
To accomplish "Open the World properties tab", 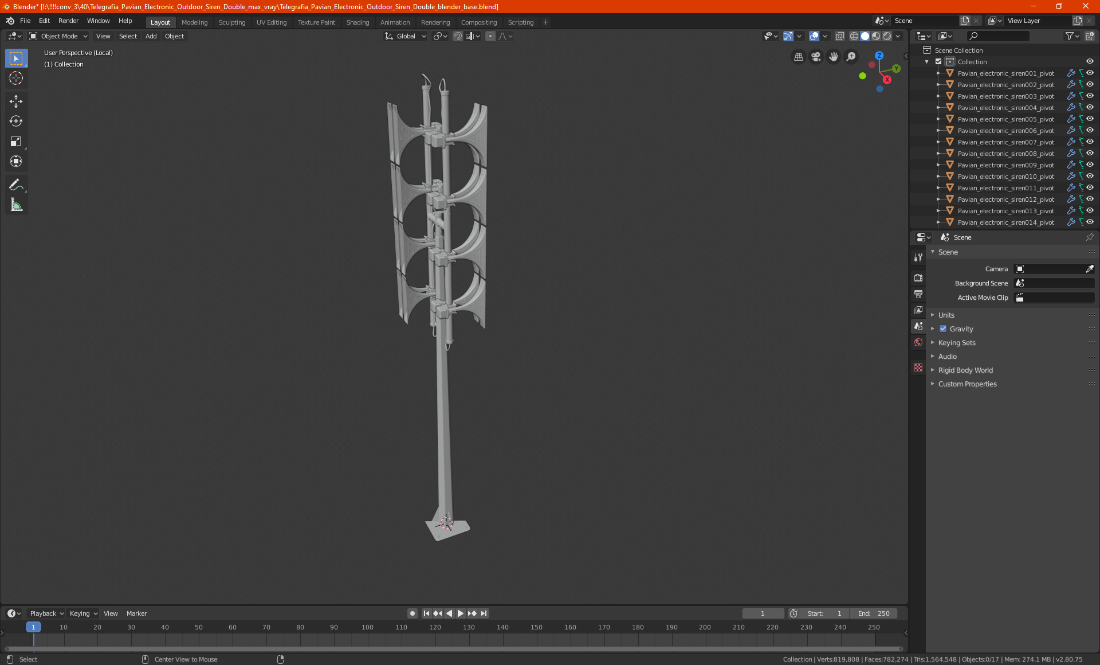I will [918, 342].
